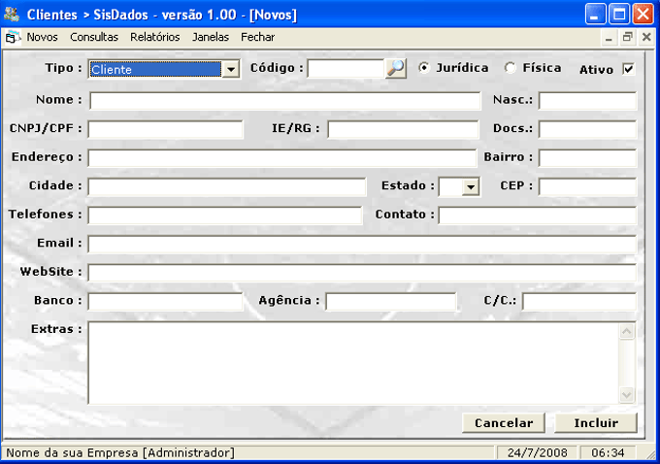Image resolution: width=660 pixels, height=464 pixels.
Task: Open the Janelas menu
Action: [211, 38]
